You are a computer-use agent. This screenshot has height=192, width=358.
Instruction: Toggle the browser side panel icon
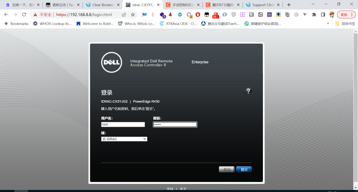[x=323, y=15]
